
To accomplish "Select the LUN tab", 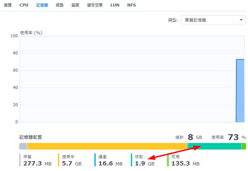I will (115, 5).
